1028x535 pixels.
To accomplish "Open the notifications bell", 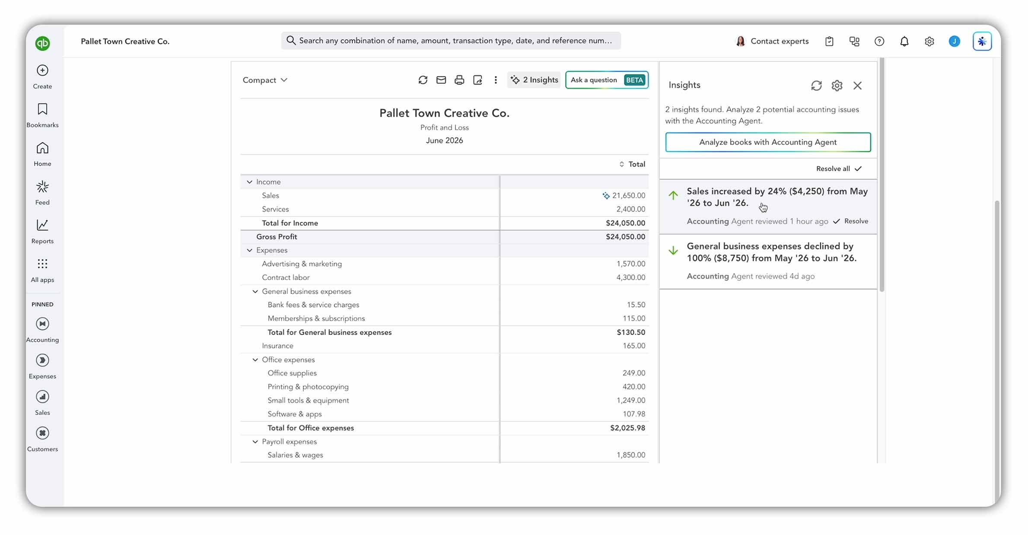I will [x=904, y=41].
